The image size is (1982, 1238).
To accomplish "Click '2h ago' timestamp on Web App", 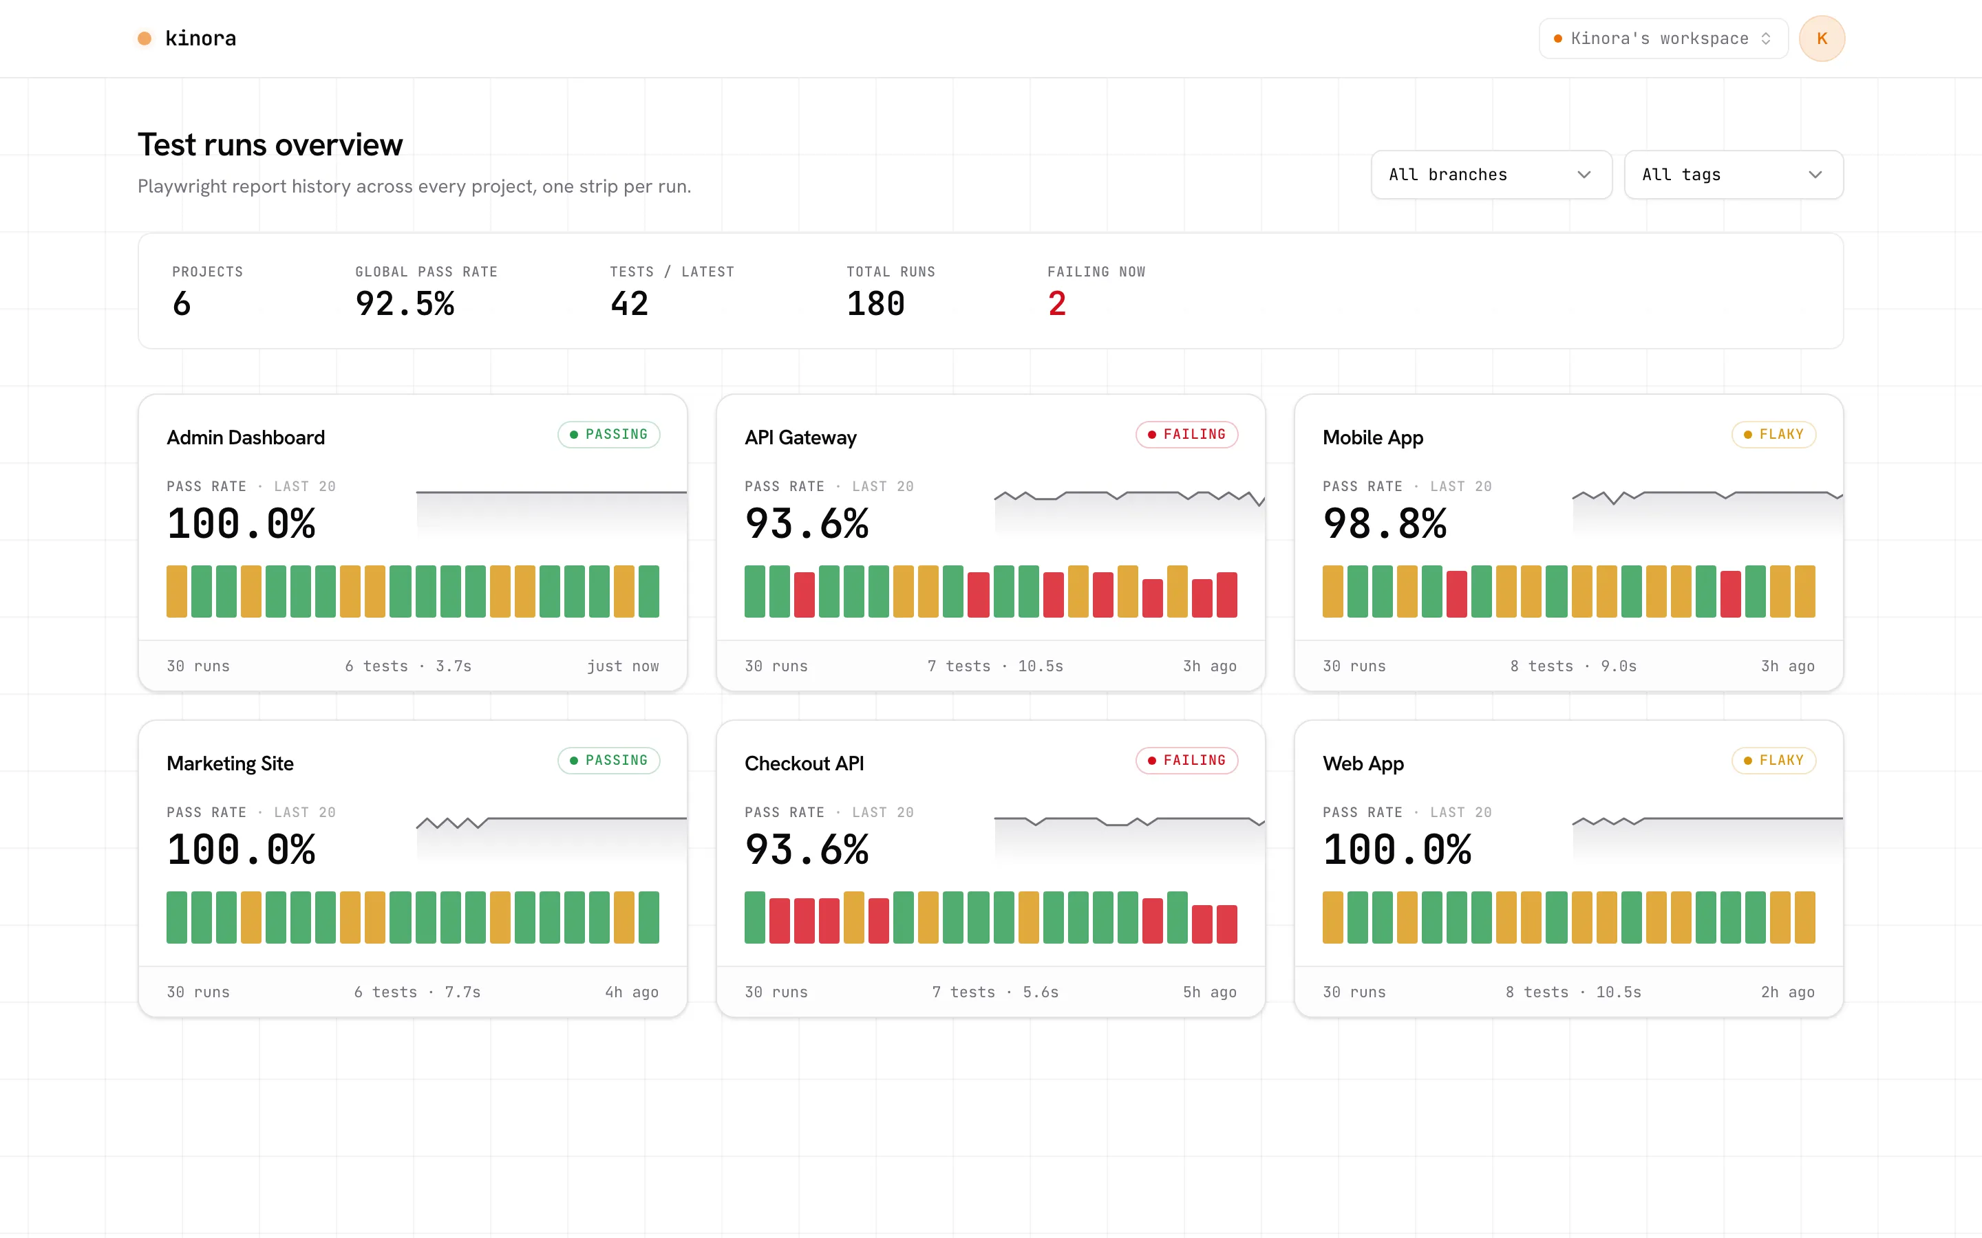I will pos(1788,992).
